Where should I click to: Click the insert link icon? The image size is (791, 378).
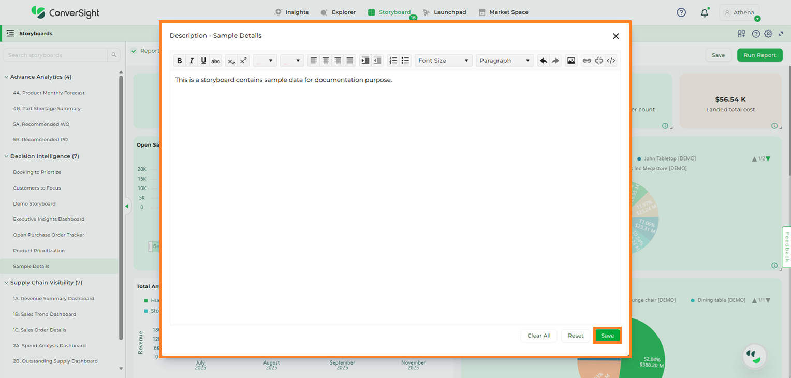click(587, 61)
